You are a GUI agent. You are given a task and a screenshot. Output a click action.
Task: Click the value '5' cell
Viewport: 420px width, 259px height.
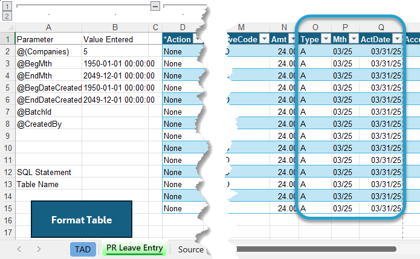(x=115, y=51)
